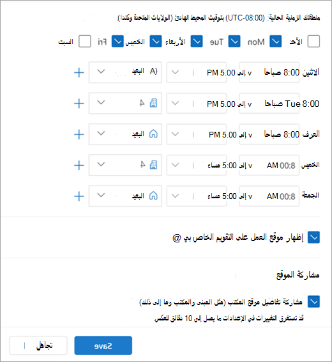Open Wednesday end time dropdown
This screenshot has width=332, height=362.
(197, 134)
